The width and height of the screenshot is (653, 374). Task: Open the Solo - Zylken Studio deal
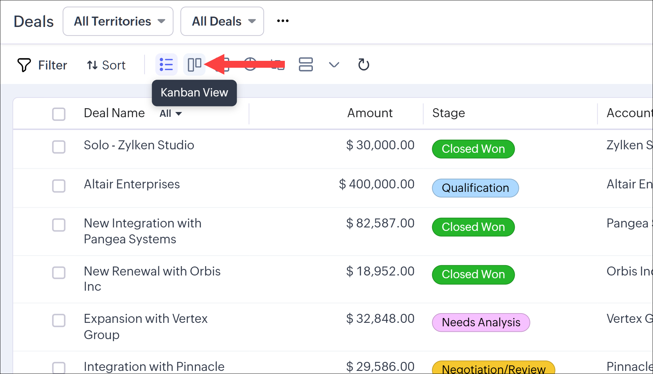tap(139, 145)
